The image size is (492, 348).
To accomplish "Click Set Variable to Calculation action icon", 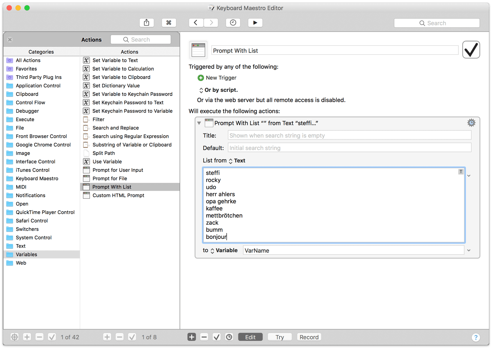I will 86,69.
